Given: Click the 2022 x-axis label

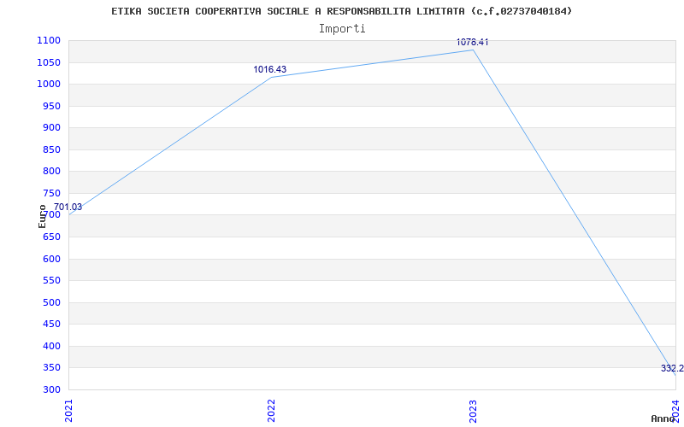Looking at the screenshot, I should (x=271, y=411).
